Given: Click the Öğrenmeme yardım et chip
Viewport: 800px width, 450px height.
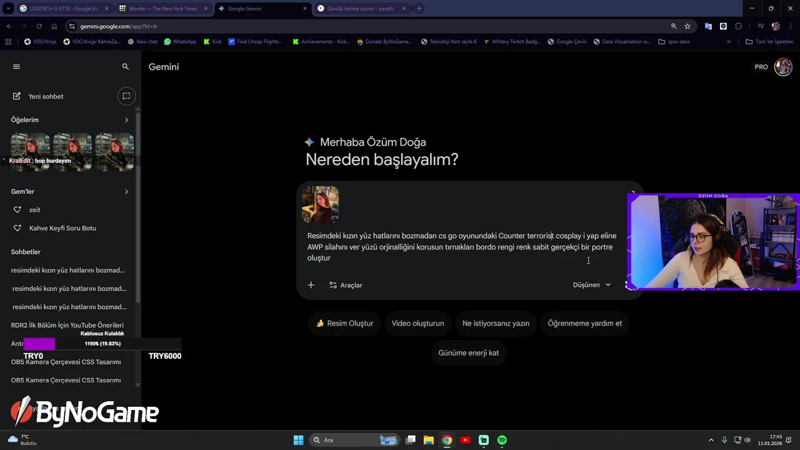Looking at the screenshot, I should (x=584, y=323).
